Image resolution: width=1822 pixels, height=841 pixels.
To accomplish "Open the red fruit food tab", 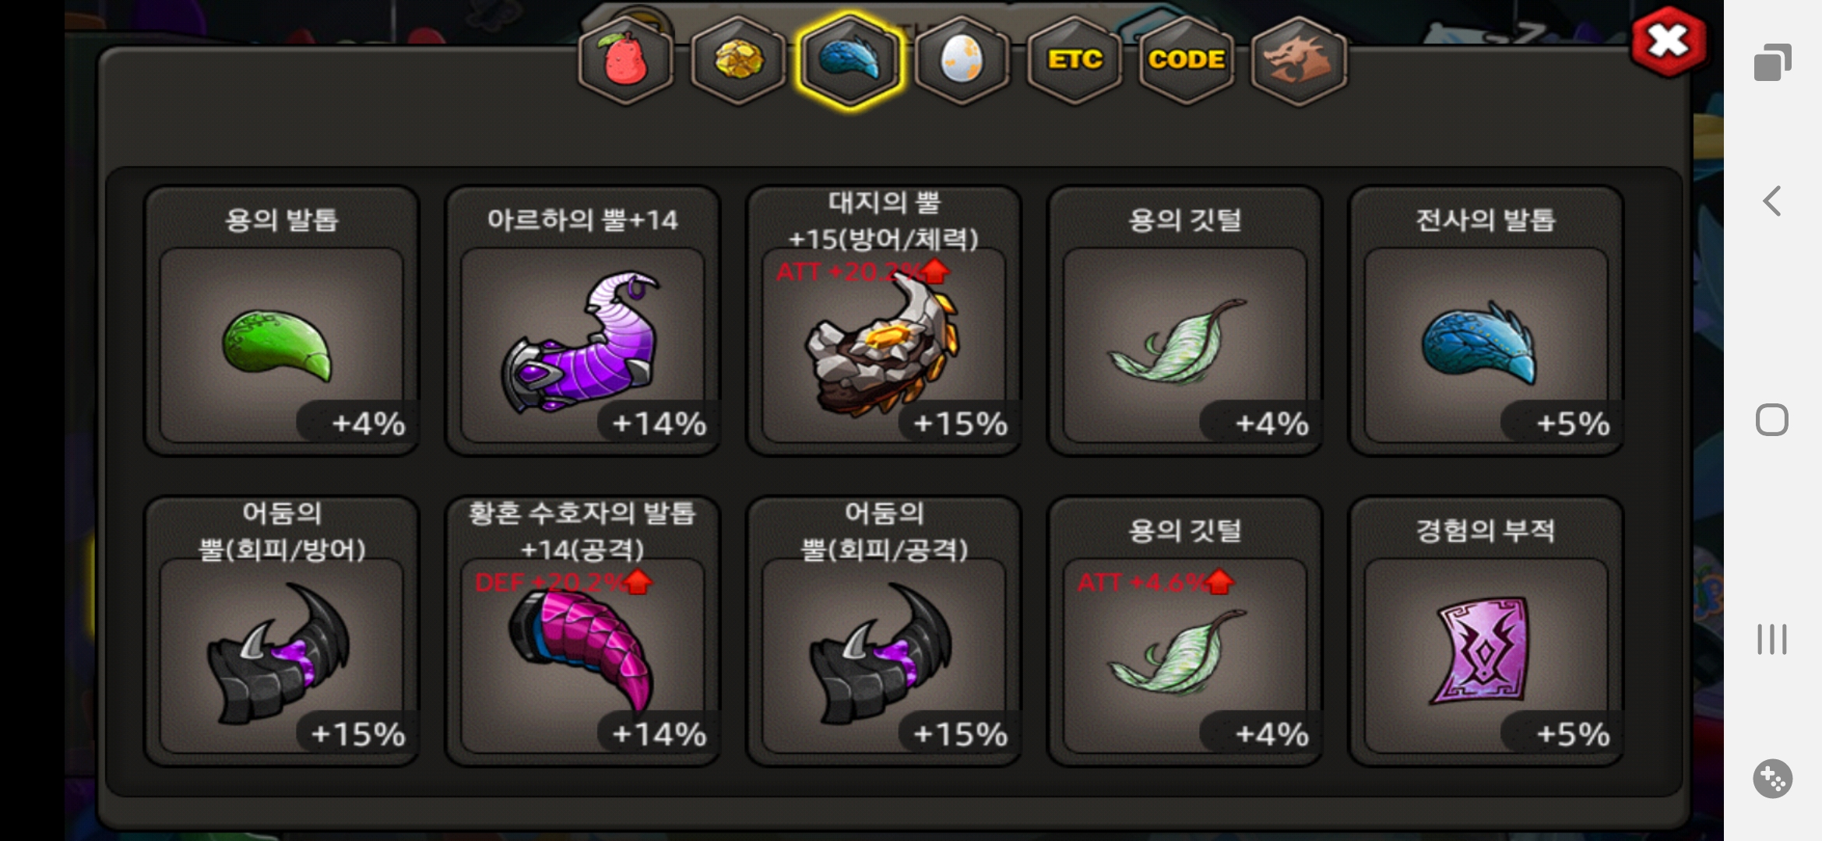I will (x=626, y=61).
